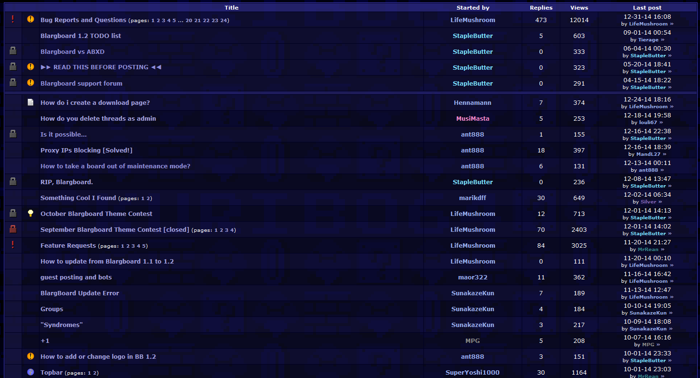Image resolution: width=700 pixels, height=378 pixels.
Task: Jump to page 5 of Feature Requests
Action: [144, 246]
